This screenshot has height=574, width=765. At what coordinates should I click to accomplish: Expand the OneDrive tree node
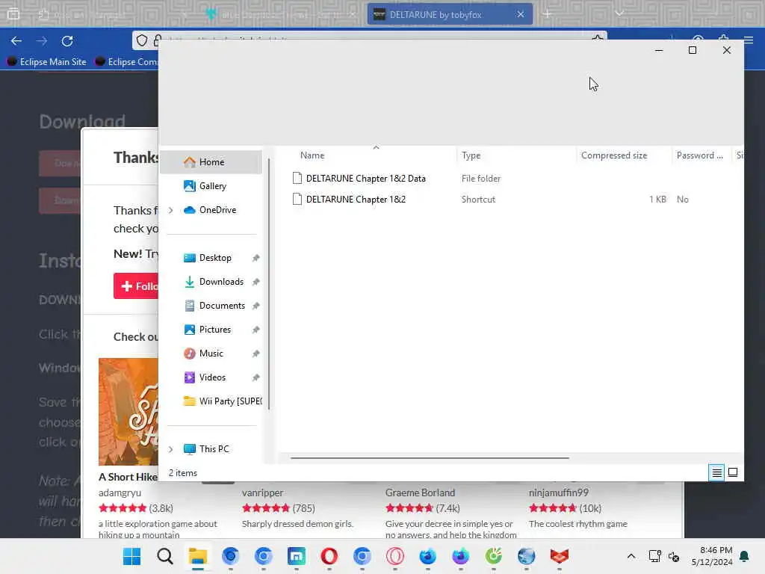click(x=171, y=210)
